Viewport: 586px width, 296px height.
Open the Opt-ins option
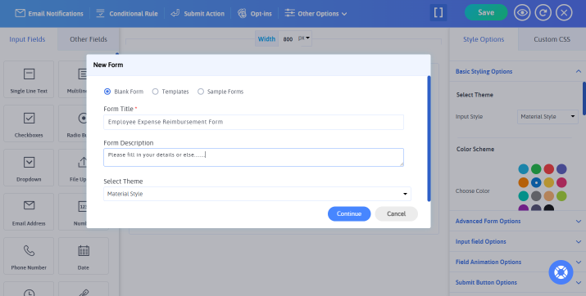pyautogui.click(x=255, y=13)
